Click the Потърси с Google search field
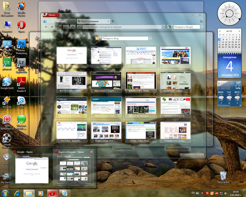Image resolution: width=246 pixels, height=197 pixels. pos(186,27)
